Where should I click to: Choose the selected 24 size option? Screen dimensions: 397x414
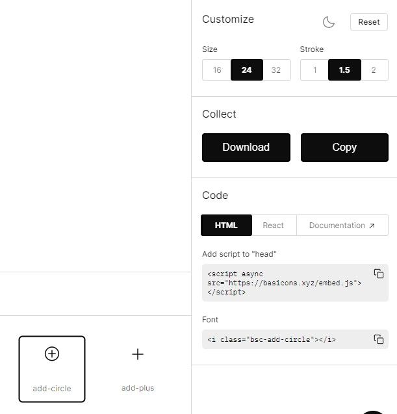pos(247,70)
